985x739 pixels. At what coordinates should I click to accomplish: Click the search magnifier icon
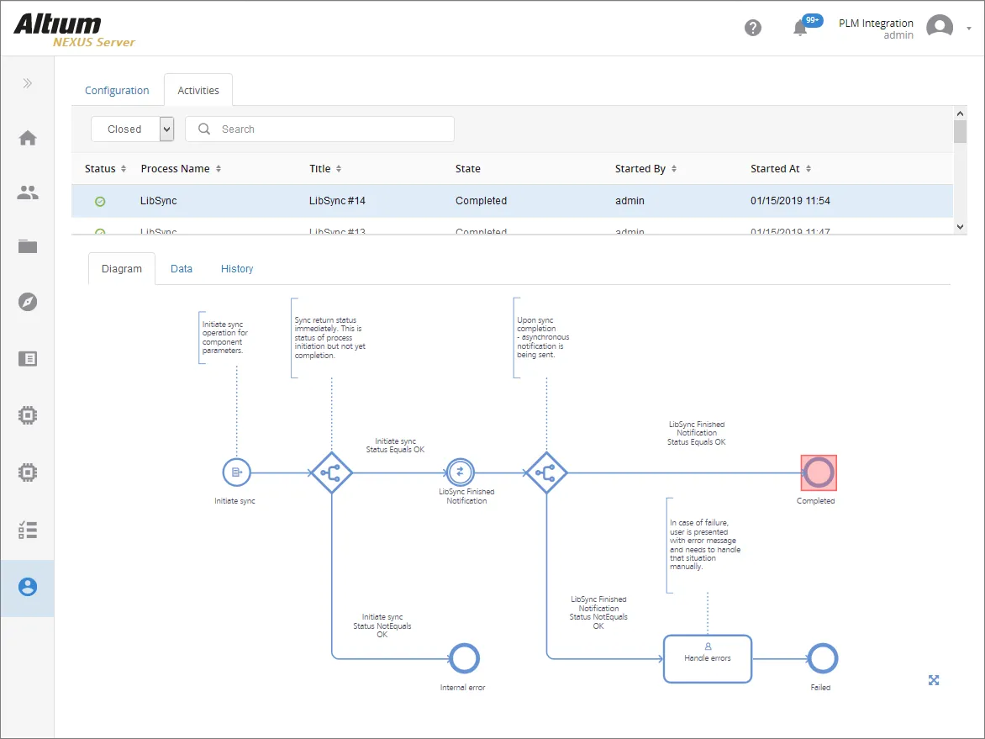pos(204,129)
